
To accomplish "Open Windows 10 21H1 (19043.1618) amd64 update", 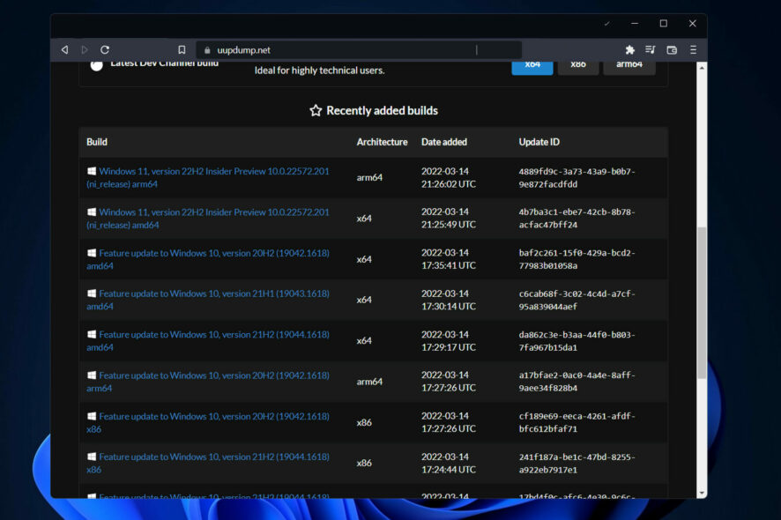I will click(x=208, y=301).
